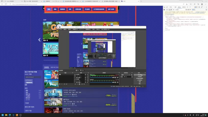Toggle lock of bottom OBS source row
This screenshot has height=117, width=208.
coord(87,82)
